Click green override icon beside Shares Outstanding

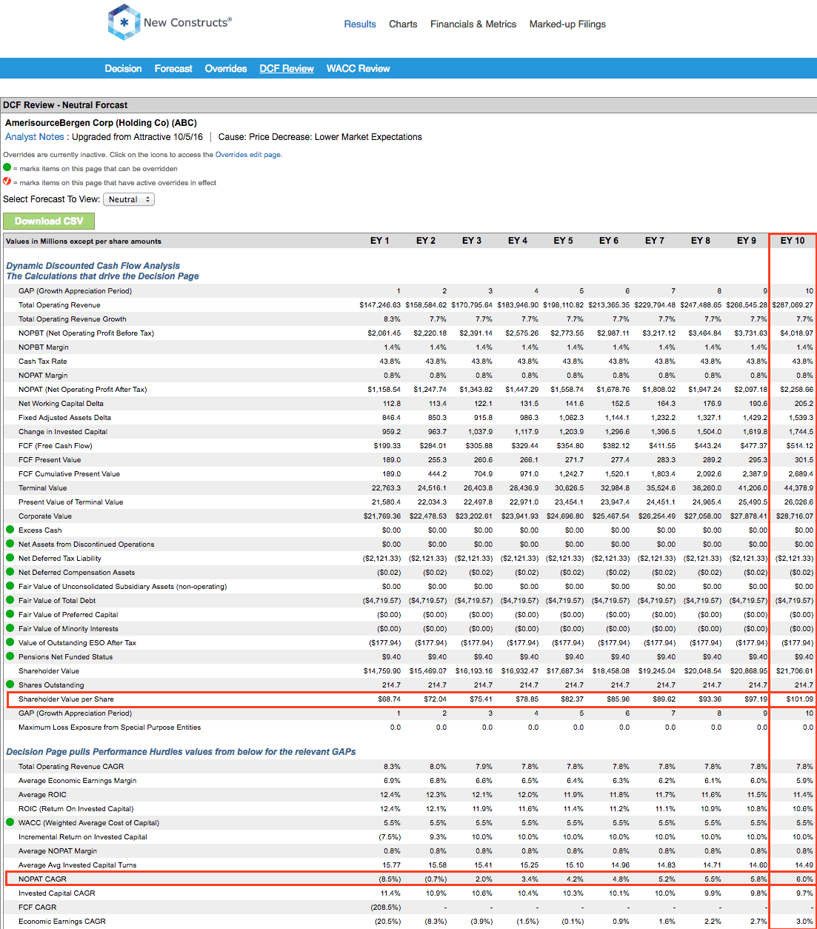[10, 685]
